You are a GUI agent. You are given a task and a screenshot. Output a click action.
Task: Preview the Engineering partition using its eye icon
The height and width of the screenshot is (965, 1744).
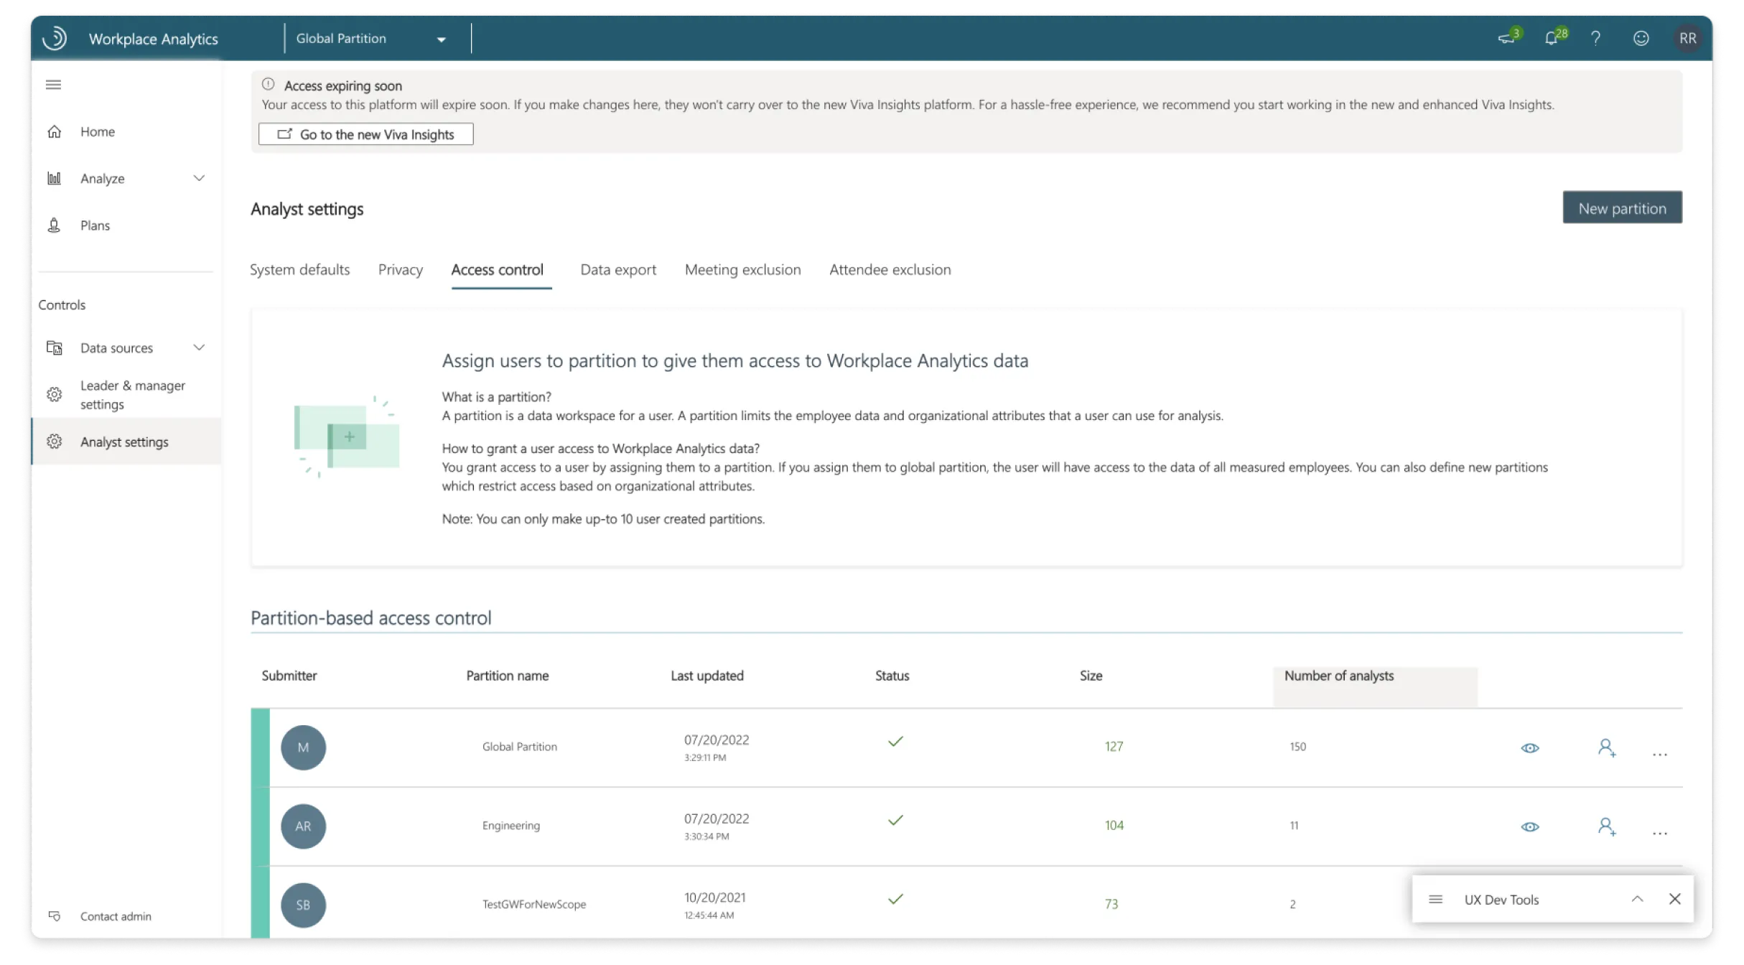pos(1529,827)
